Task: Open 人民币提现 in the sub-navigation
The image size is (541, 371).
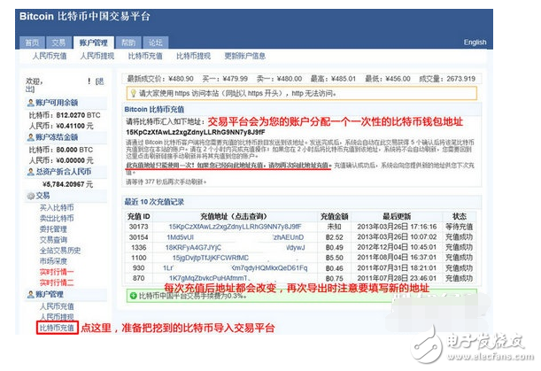Action: click(97, 56)
